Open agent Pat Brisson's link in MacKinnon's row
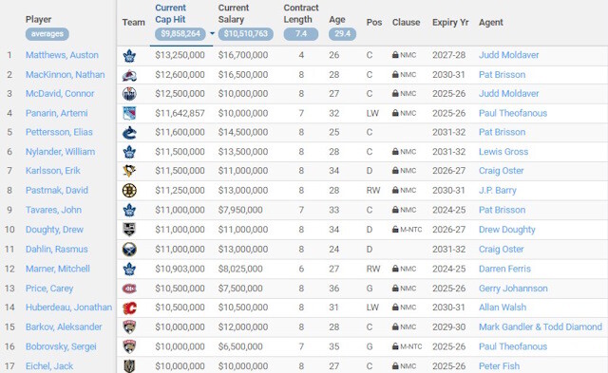This screenshot has width=608, height=373. tap(503, 74)
